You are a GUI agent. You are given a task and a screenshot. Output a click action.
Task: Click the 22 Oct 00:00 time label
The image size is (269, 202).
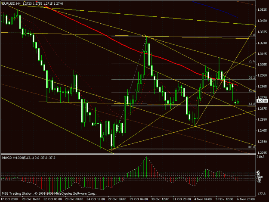pos(53,199)
